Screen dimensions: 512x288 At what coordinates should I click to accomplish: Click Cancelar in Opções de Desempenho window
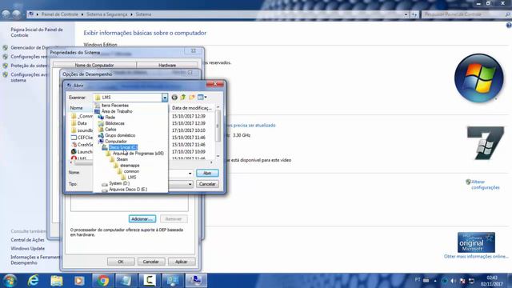[x=151, y=262]
